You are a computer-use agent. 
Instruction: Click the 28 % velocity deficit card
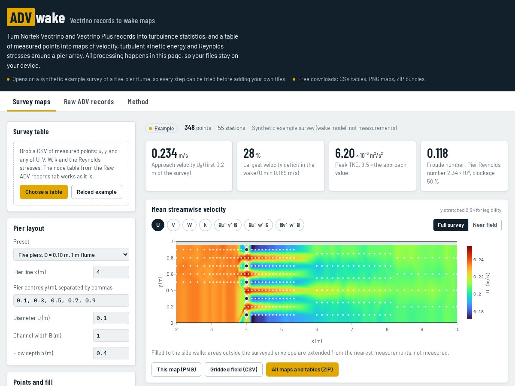pyautogui.click(x=281, y=166)
